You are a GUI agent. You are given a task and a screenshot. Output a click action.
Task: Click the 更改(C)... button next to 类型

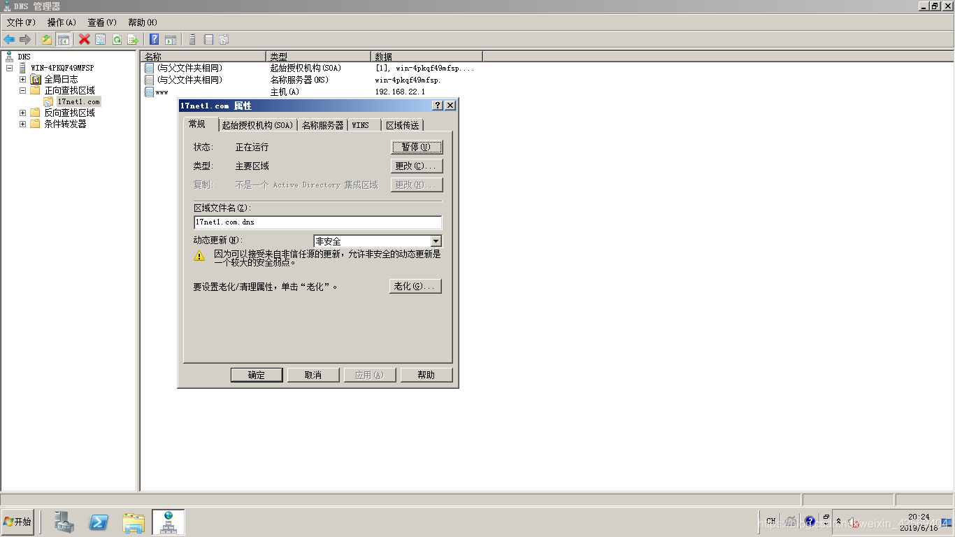(416, 166)
